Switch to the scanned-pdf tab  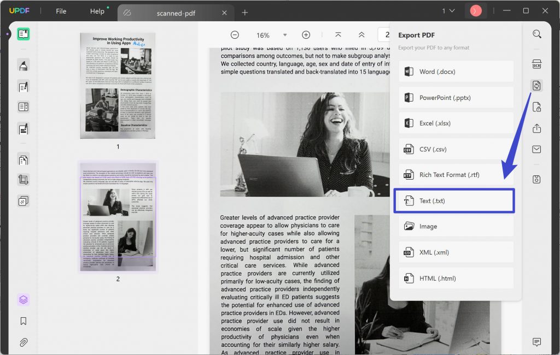[x=176, y=13]
